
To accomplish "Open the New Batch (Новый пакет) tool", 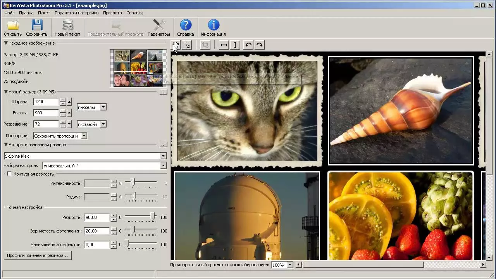I will (x=67, y=26).
